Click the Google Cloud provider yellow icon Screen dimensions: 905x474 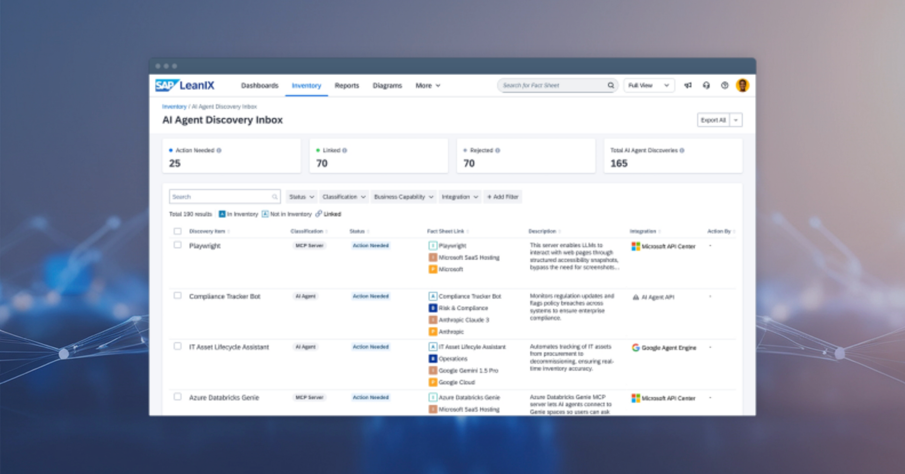[433, 382]
